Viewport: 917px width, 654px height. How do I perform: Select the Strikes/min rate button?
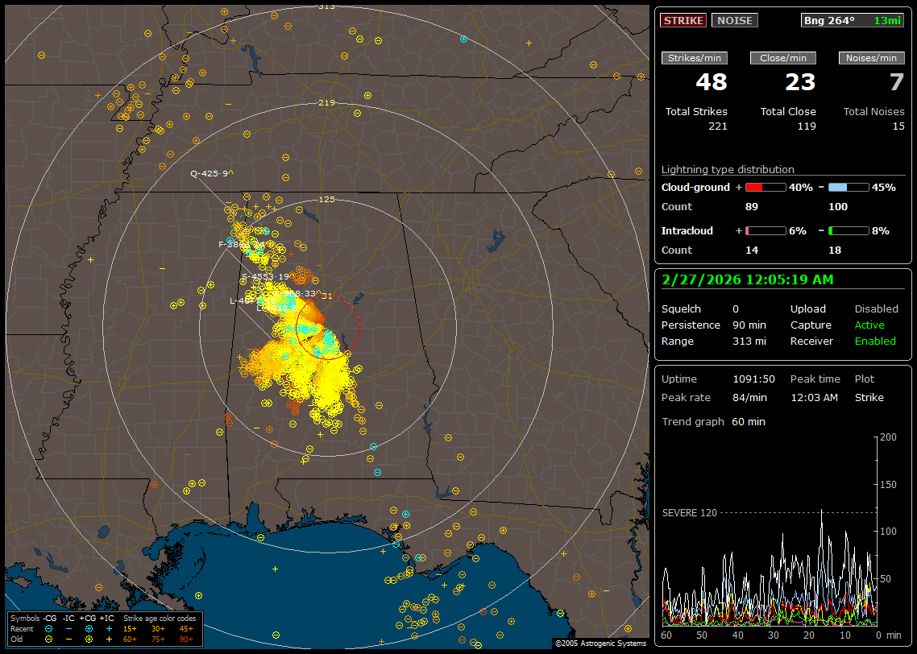[x=694, y=58]
